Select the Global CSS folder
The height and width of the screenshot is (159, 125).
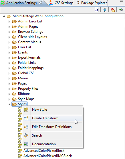coord(26,73)
